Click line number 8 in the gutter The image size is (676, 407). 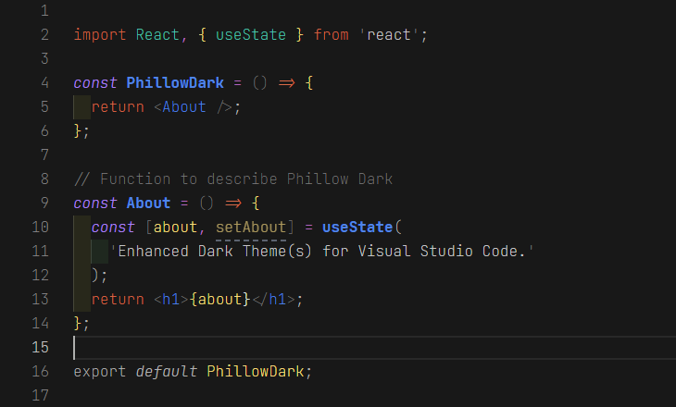click(44, 179)
